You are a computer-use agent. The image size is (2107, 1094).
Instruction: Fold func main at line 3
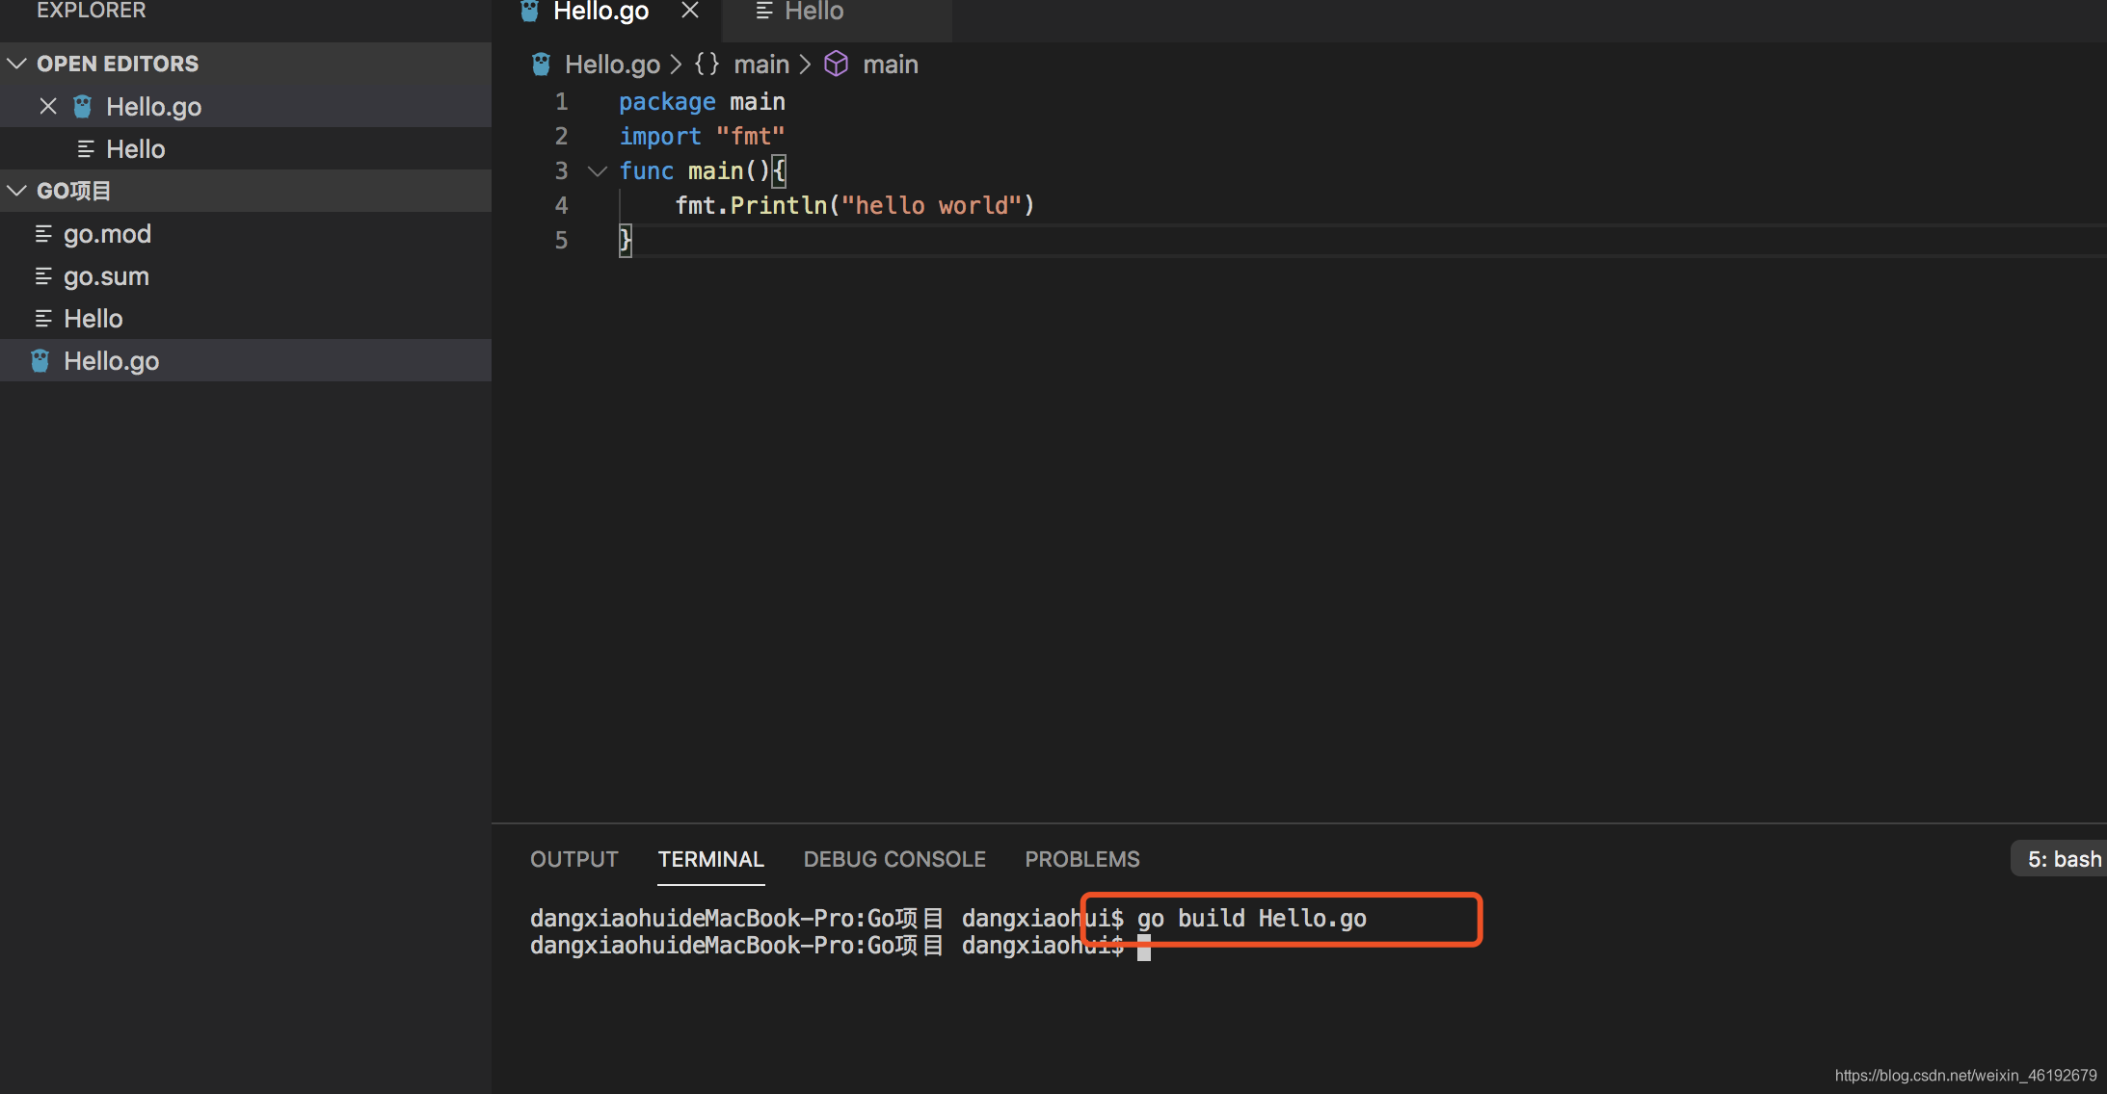(598, 170)
